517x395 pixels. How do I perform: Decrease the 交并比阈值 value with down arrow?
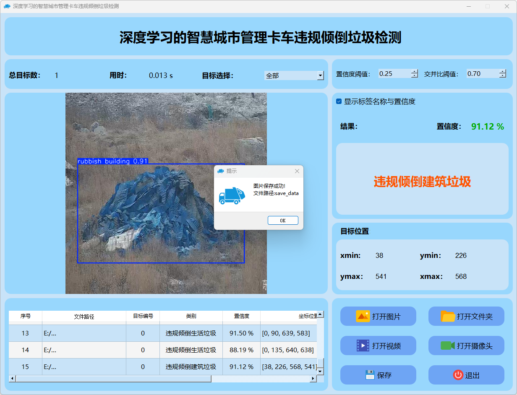503,76
